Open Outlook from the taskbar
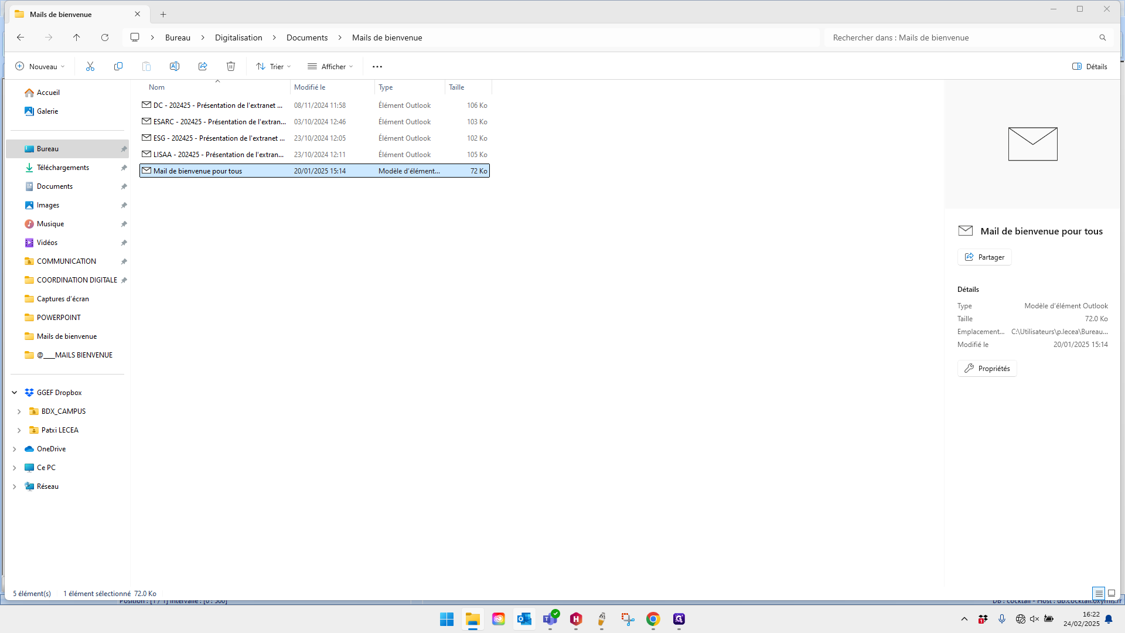This screenshot has height=633, width=1125. pos(524,619)
